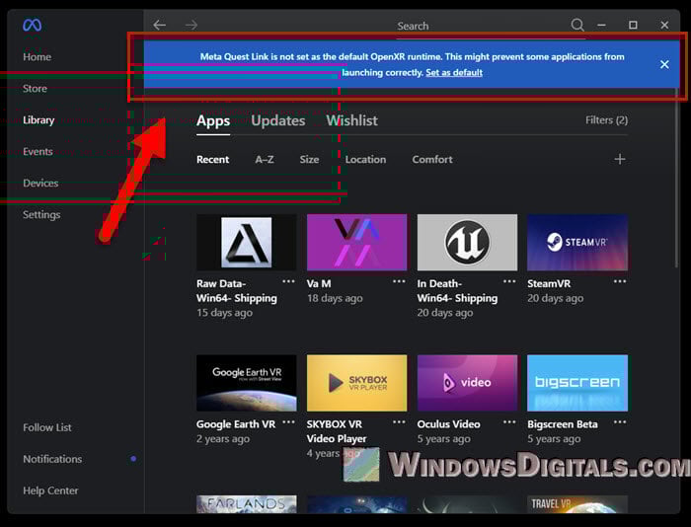691x527 pixels.
Task: Go forward with the right arrow
Action: point(192,25)
